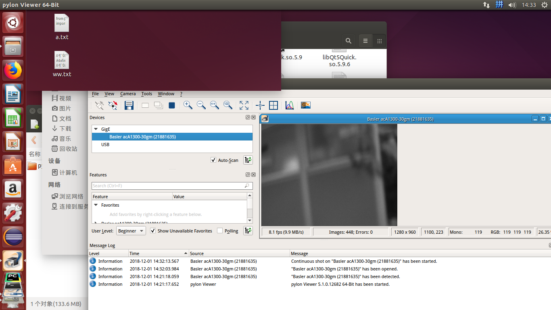Viewport: 551px width, 310px height.
Task: Collapse the GigE device group
Action: click(96, 129)
